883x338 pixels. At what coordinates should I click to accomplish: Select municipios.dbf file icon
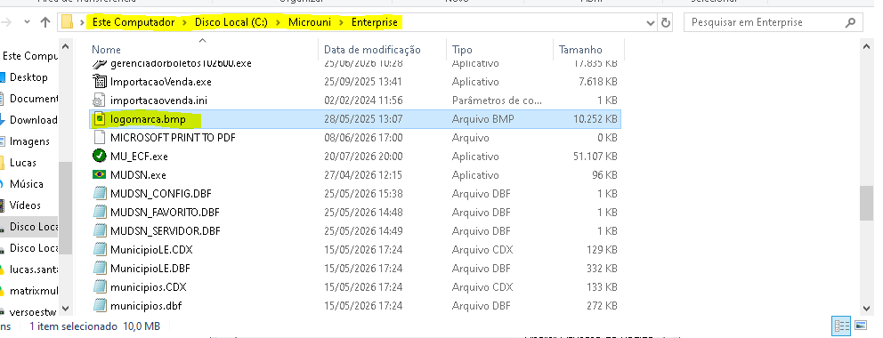point(100,305)
